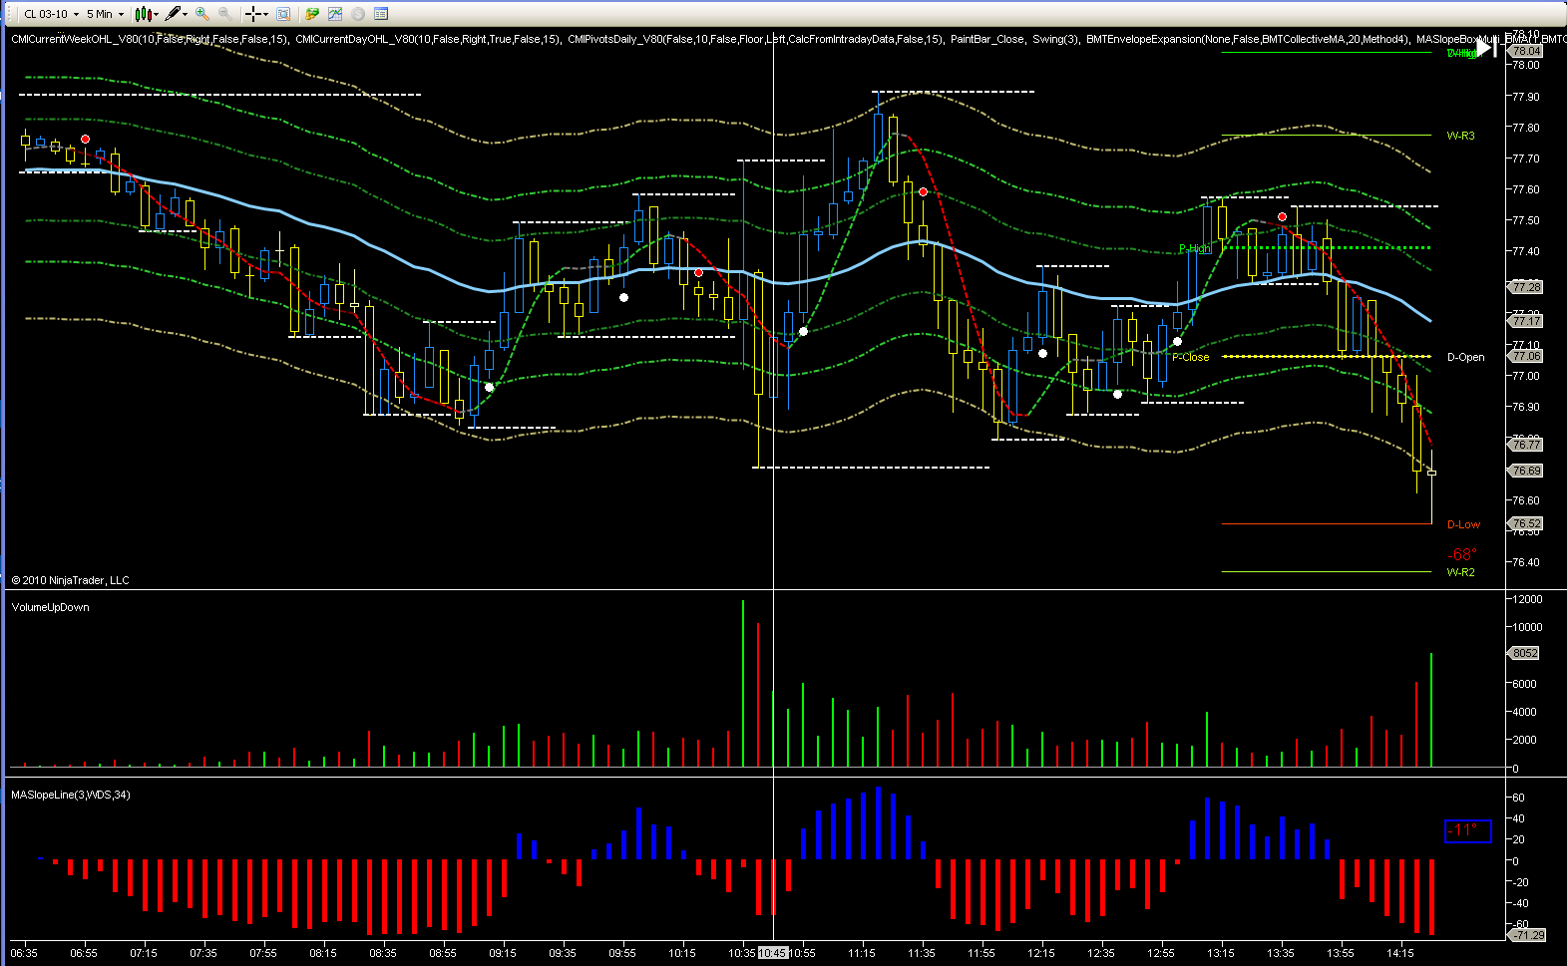Expand the drawing tools dropdown arrow
Image resolution: width=1567 pixels, height=966 pixels.
[186, 14]
